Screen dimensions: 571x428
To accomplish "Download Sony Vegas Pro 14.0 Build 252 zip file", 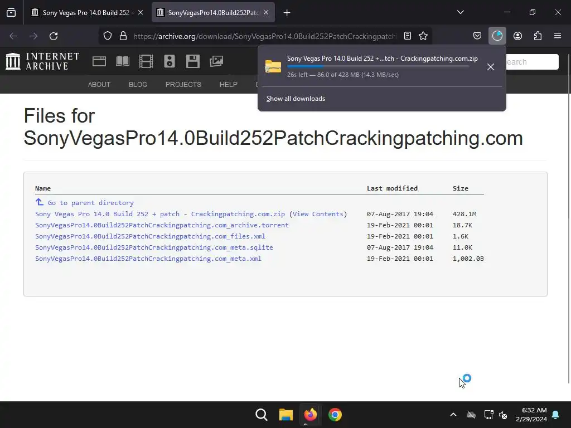I will (160, 214).
